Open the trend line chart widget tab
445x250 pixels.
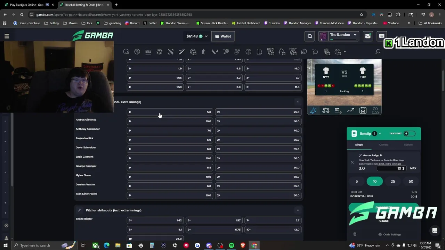[x=350, y=110]
